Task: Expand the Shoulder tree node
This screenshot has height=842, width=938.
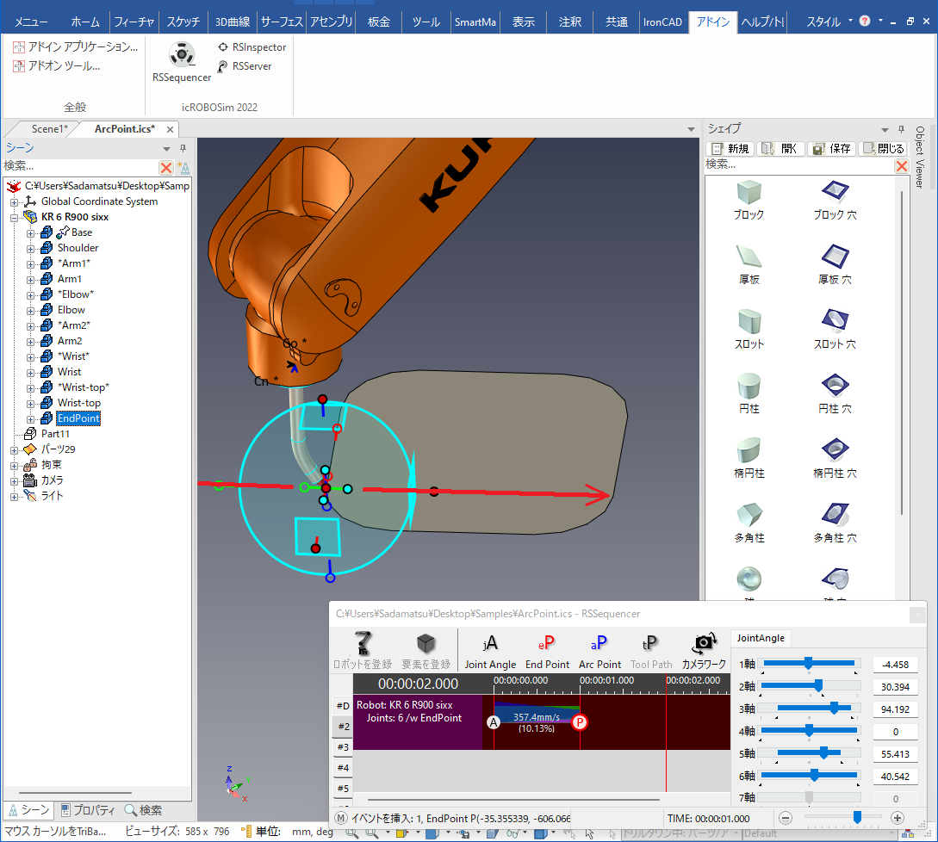Action: coord(31,248)
